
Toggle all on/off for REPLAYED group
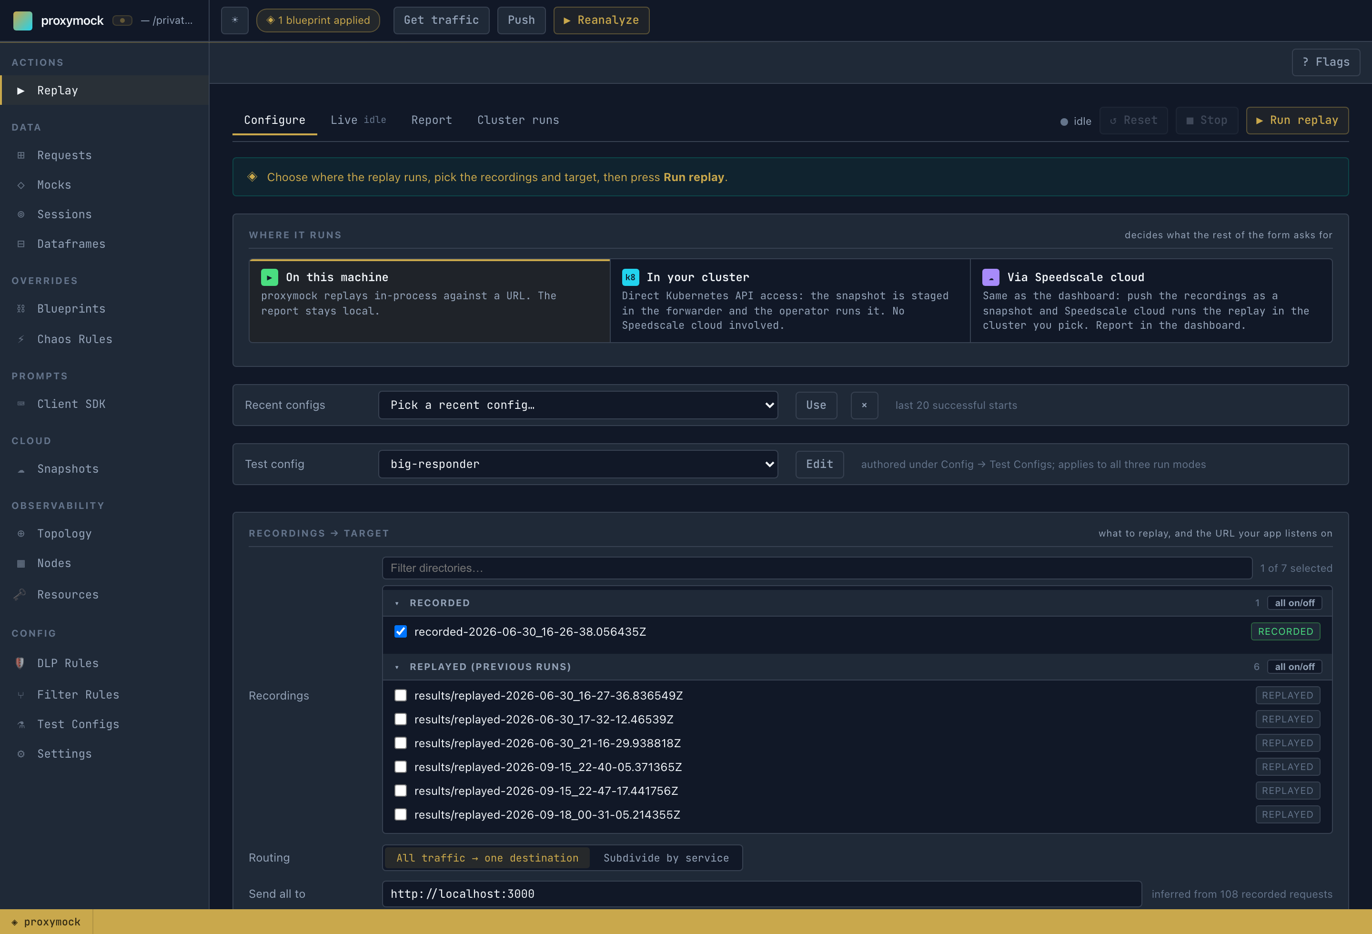tap(1294, 667)
